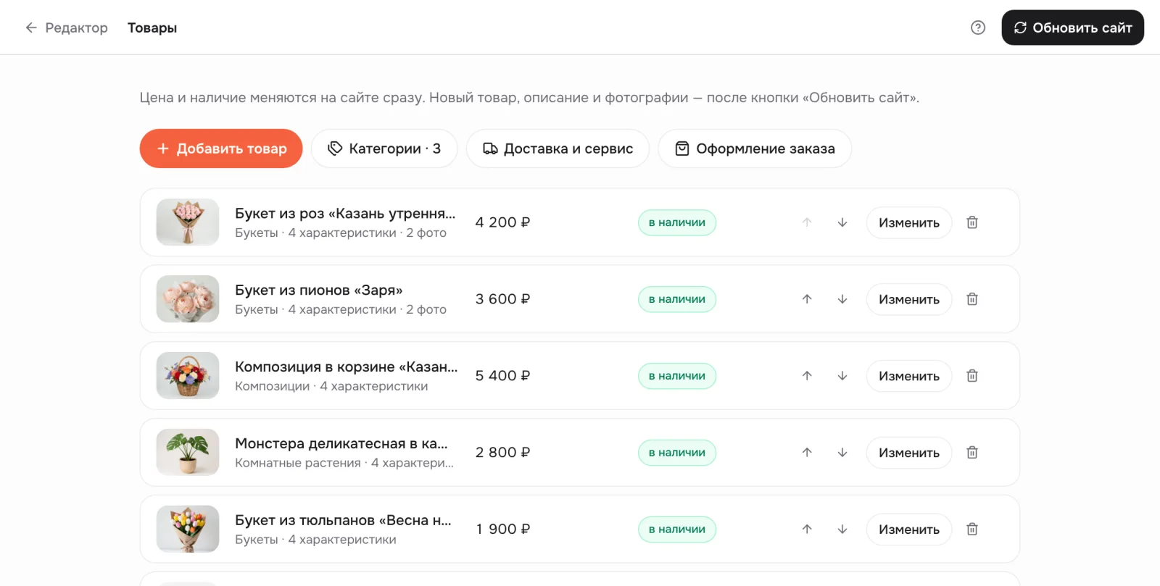The image size is (1160, 586).
Task: Move the basket composition up
Action: [x=807, y=376]
